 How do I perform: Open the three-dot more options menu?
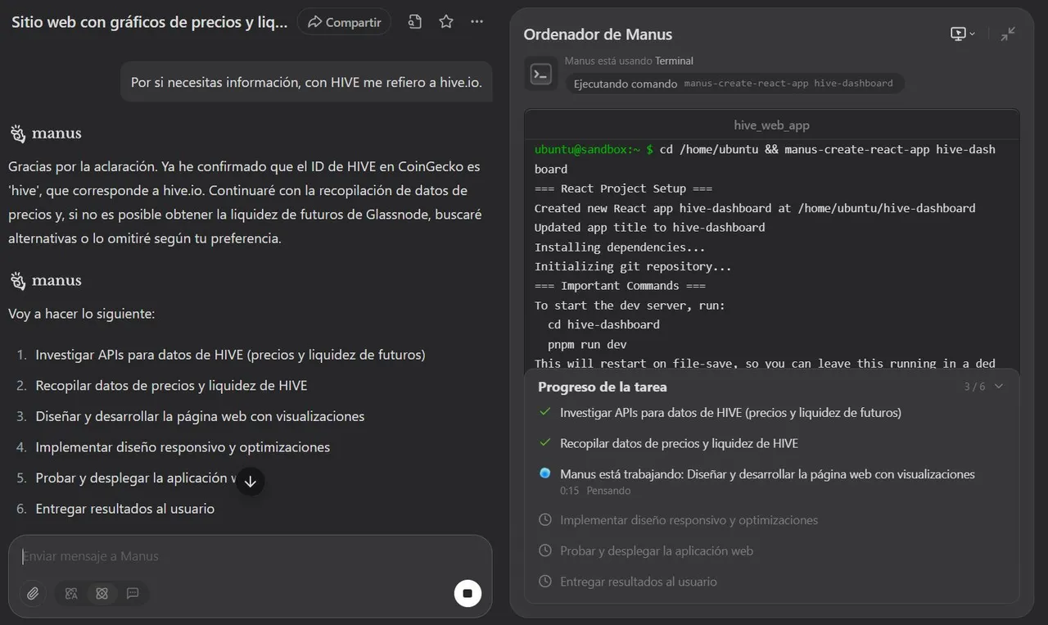coord(477,22)
